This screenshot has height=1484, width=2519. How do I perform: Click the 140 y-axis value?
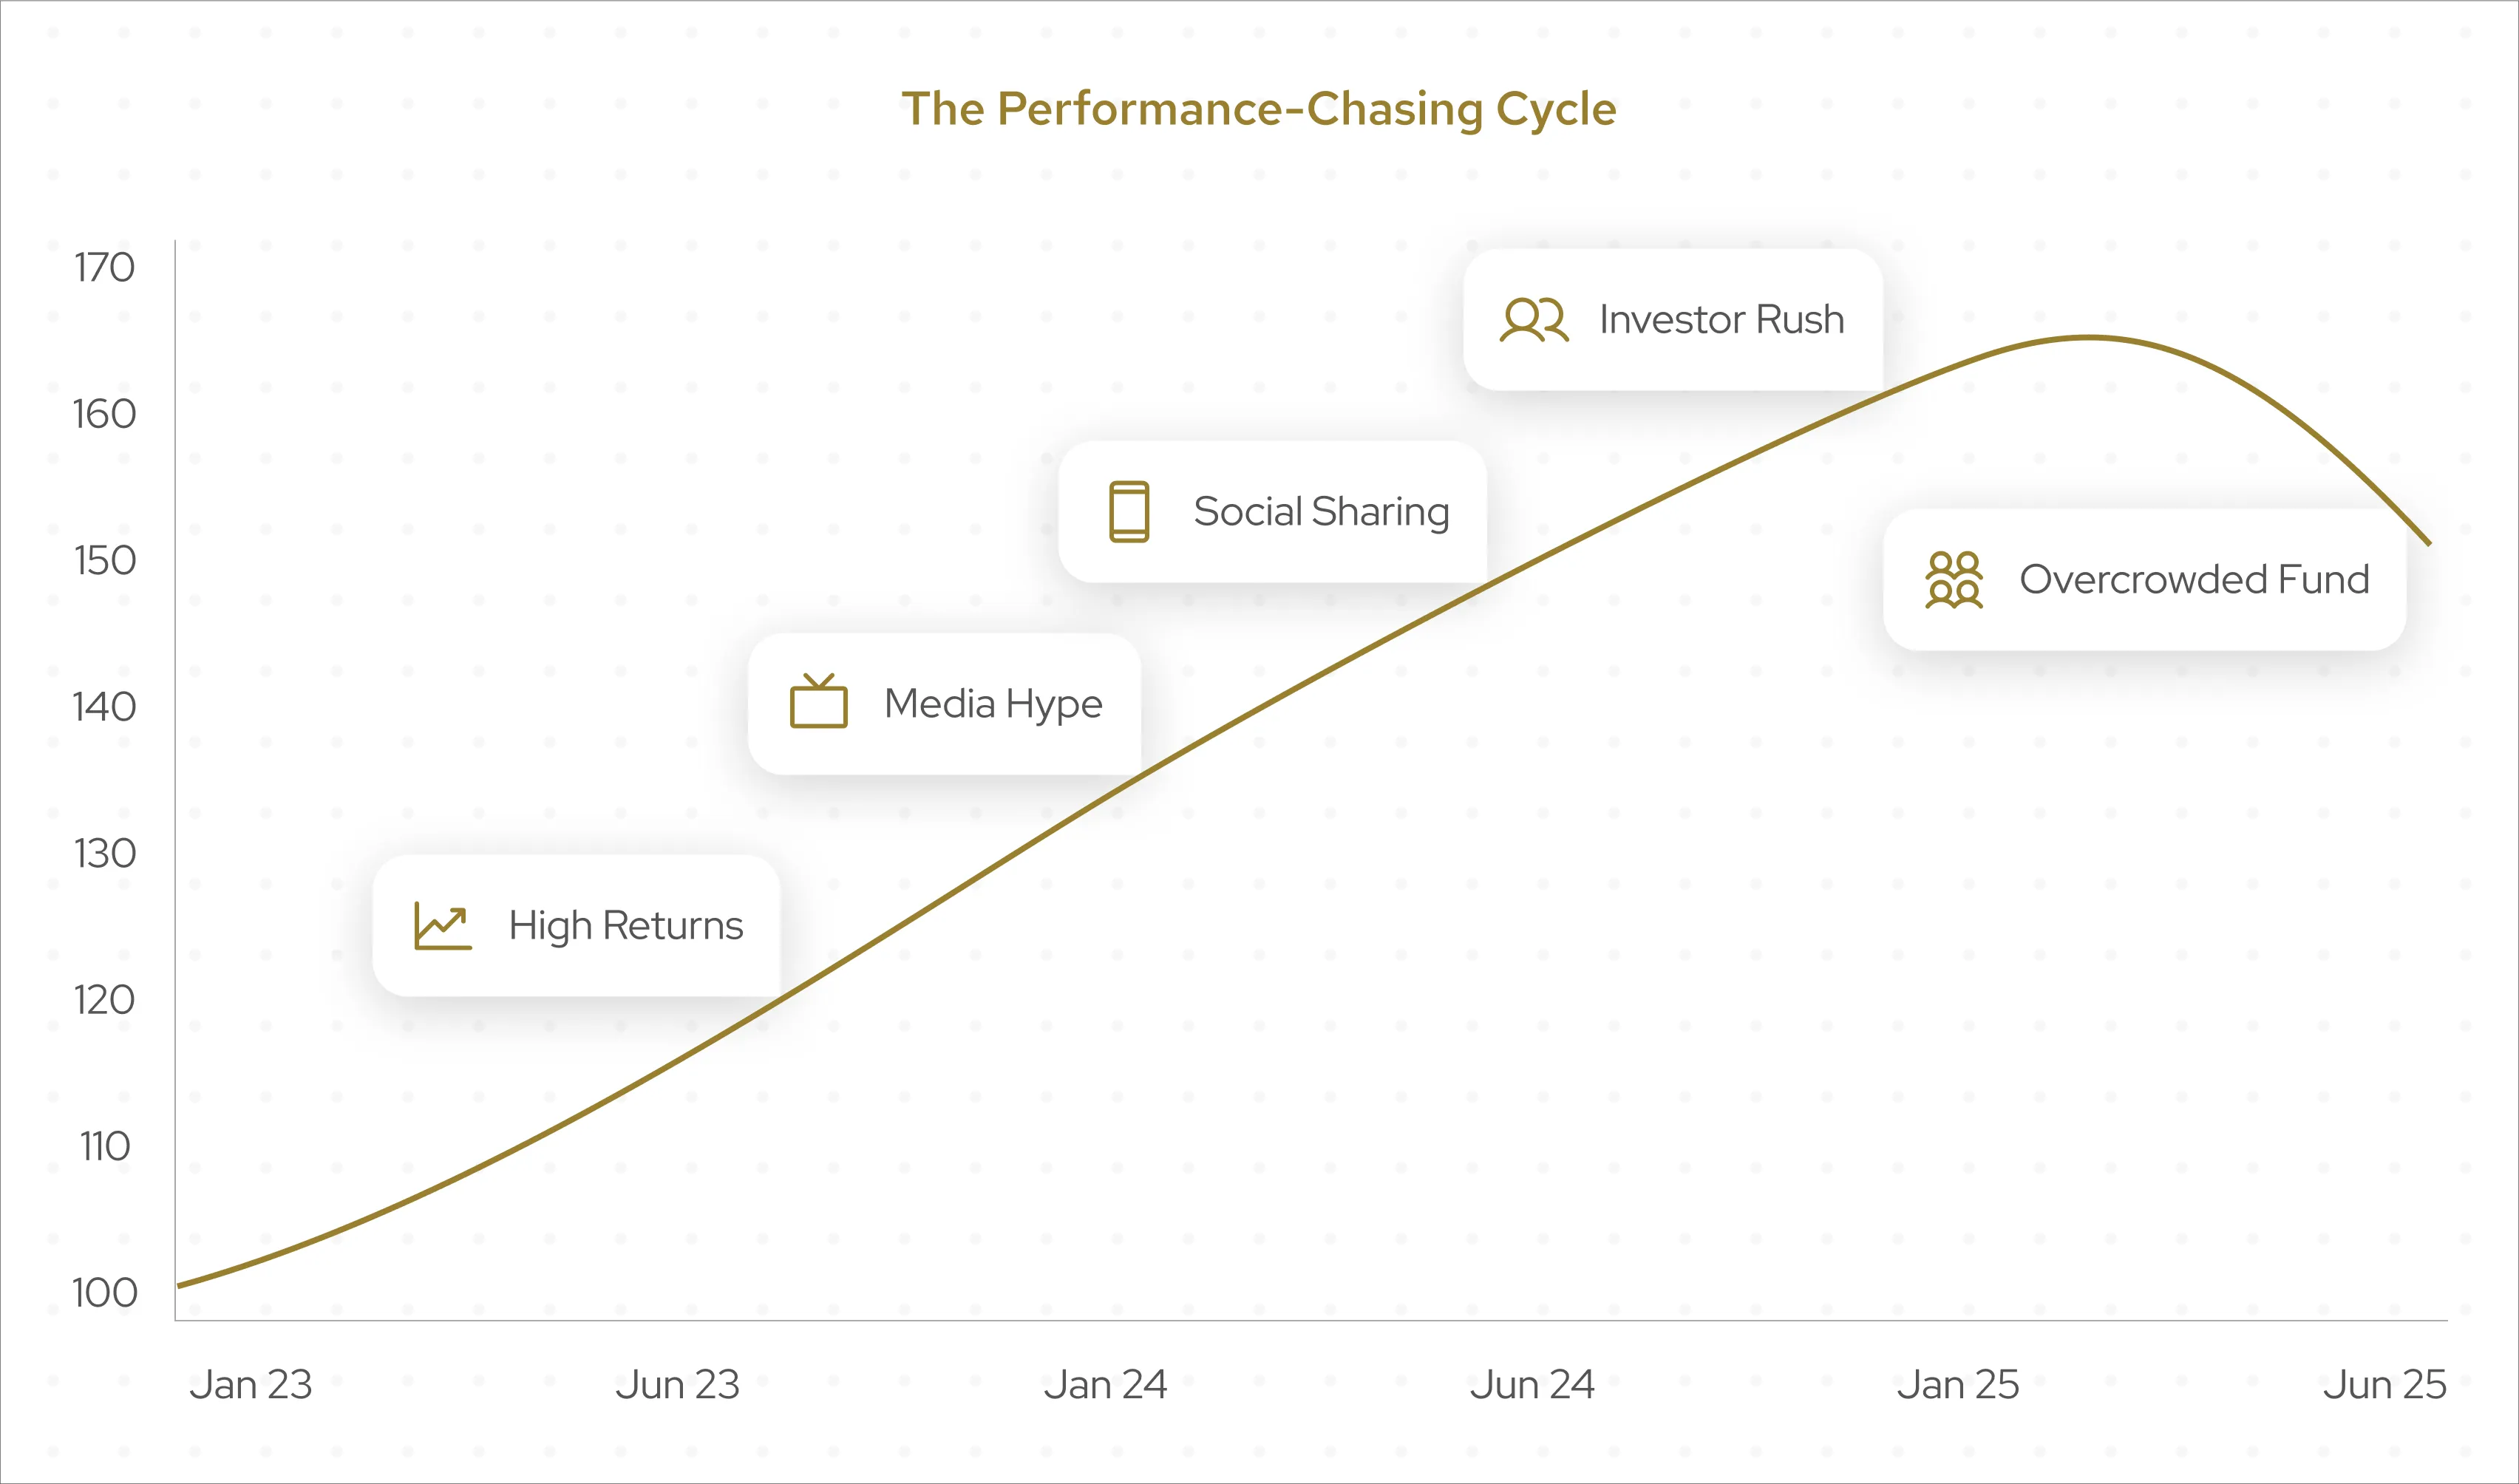(x=104, y=707)
